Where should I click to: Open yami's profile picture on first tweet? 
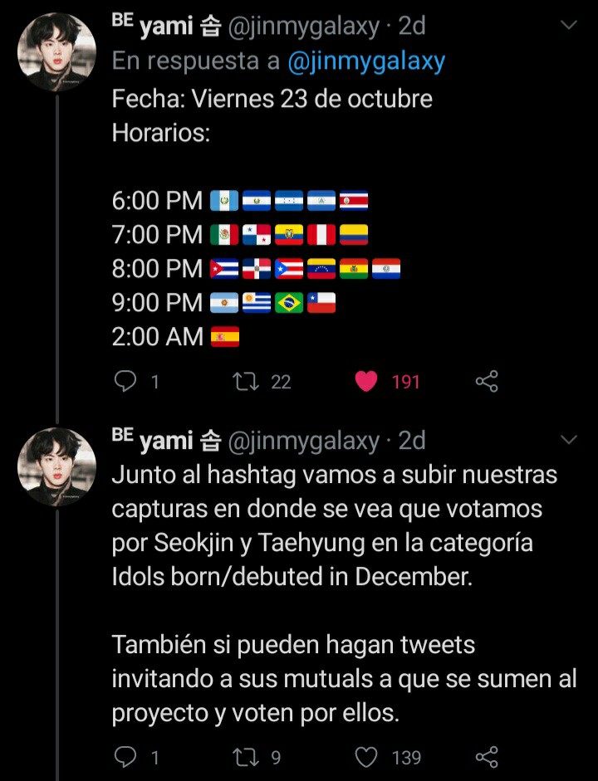57,53
